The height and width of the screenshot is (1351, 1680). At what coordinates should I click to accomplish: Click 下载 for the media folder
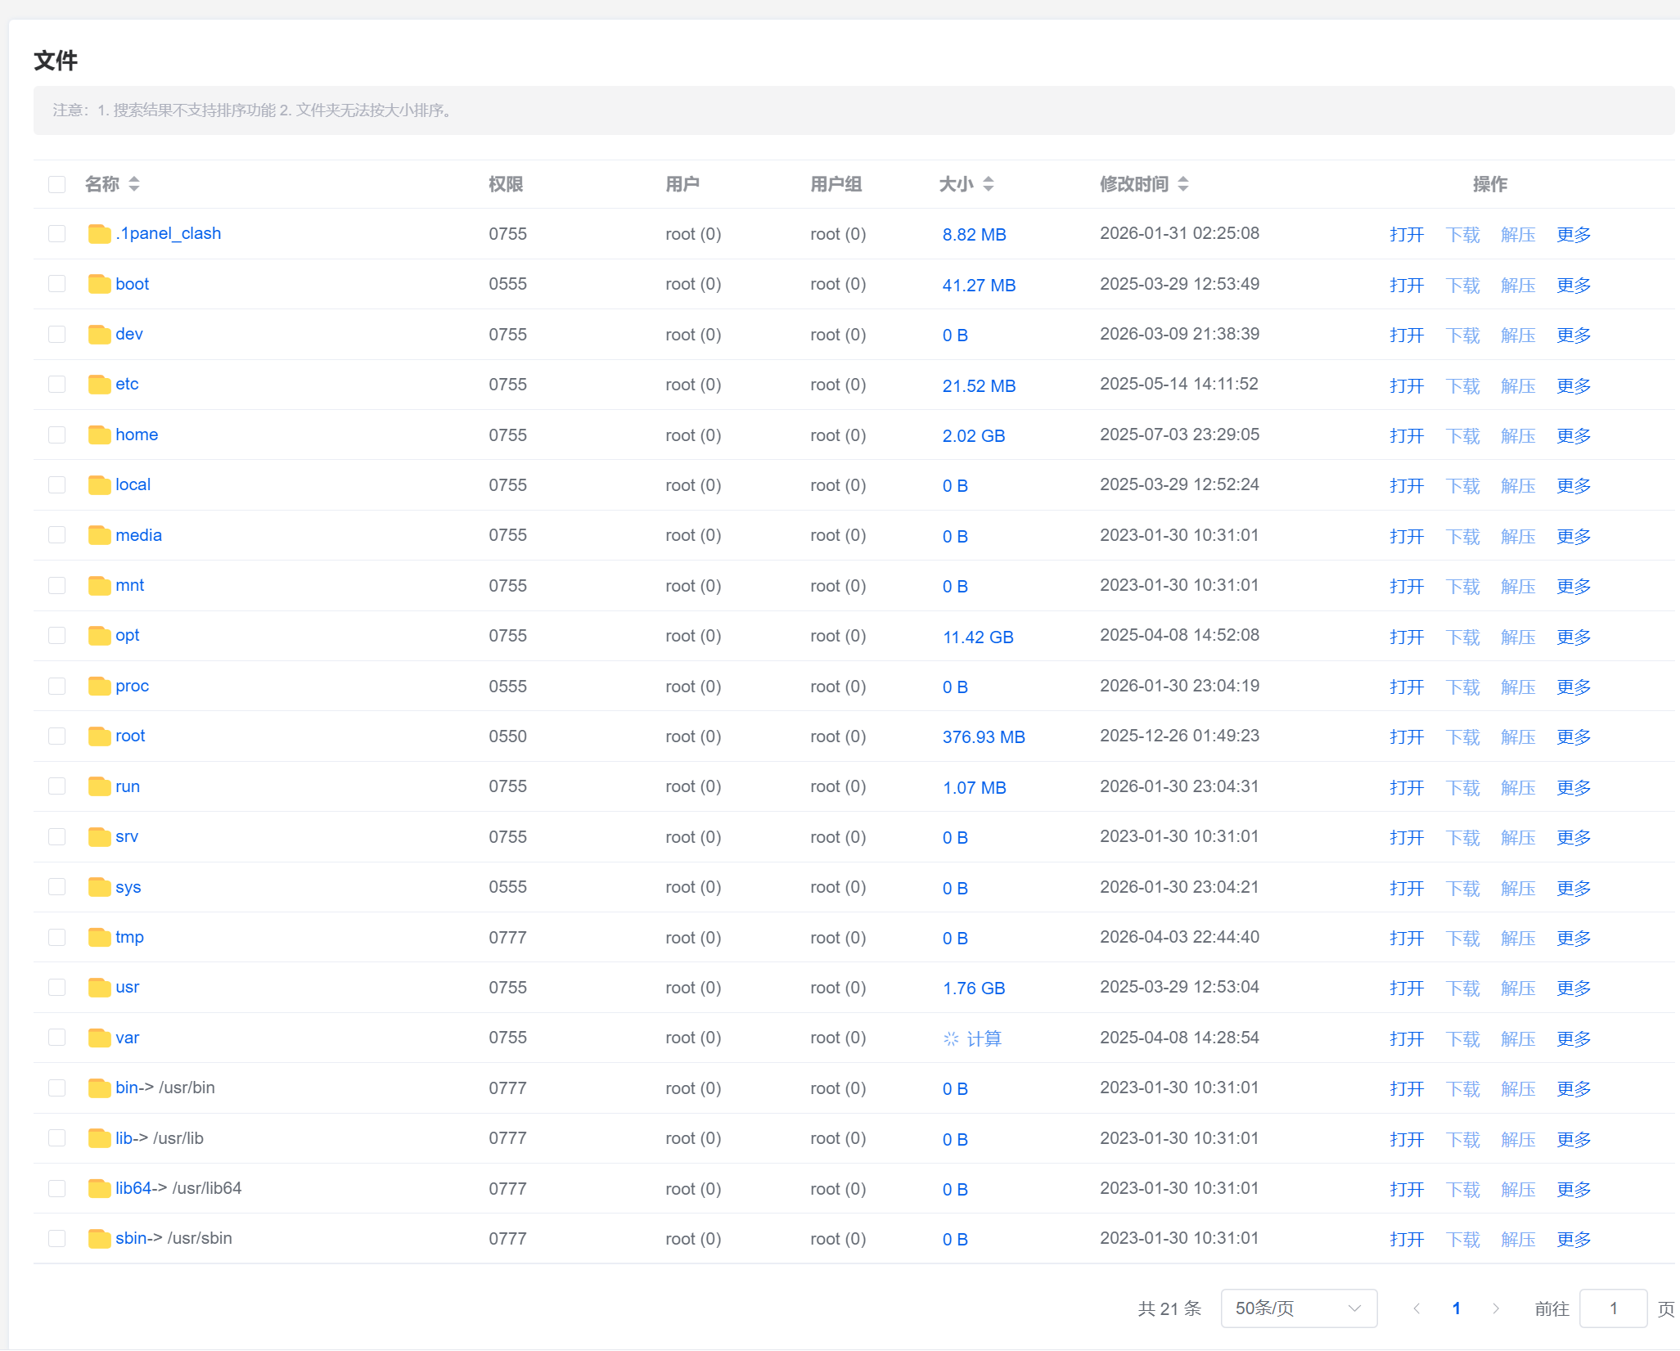1462,536
